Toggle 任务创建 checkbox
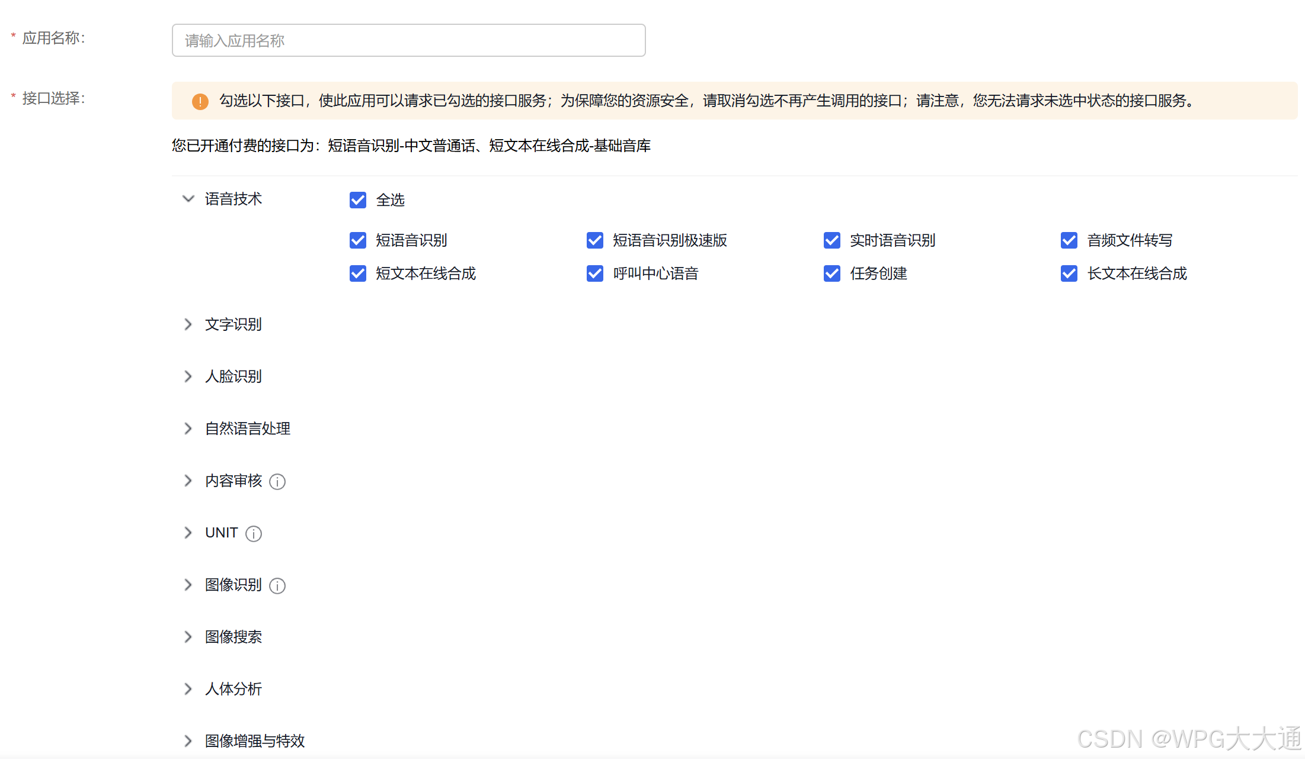 pos(832,273)
